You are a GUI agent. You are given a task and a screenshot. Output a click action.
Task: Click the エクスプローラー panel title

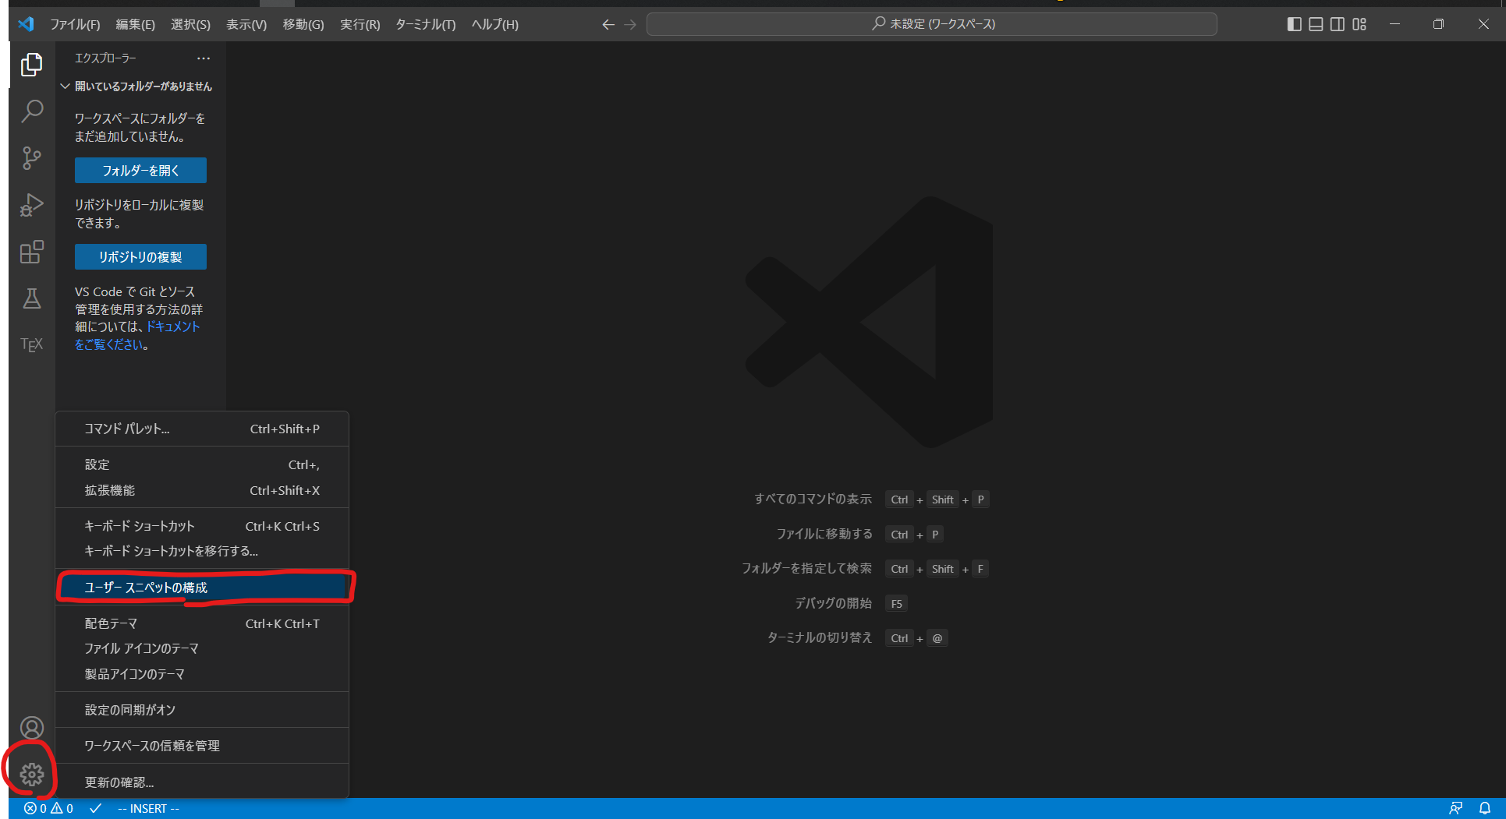(105, 58)
